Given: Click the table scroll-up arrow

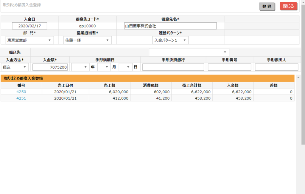Looking at the screenshot, I should coord(298,77).
